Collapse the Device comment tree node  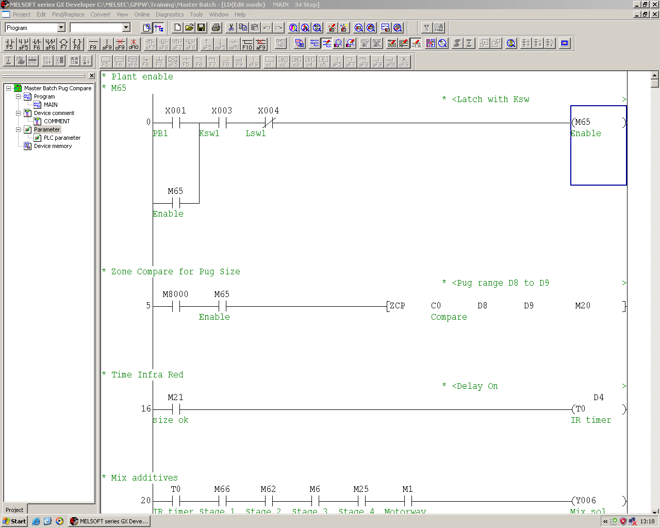tap(18, 113)
